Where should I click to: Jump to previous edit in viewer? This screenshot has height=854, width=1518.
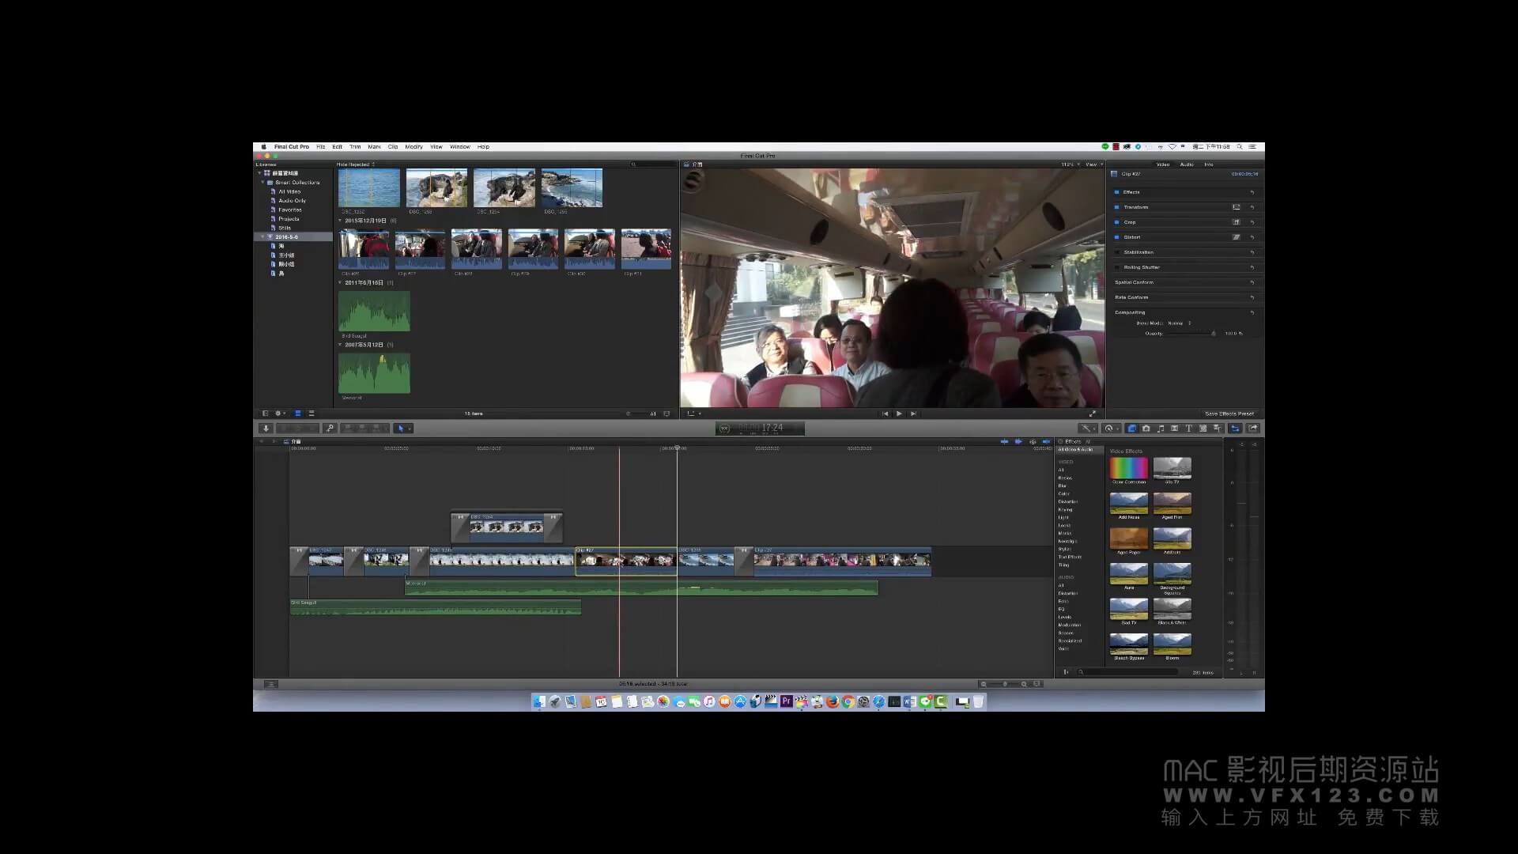click(885, 414)
